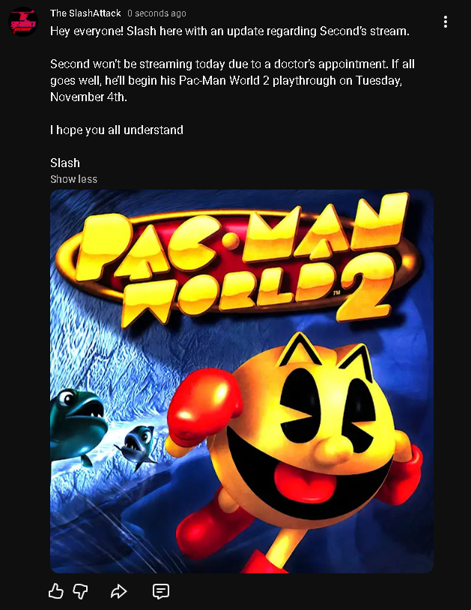Open The SlashAttack channel avatar
This screenshot has width=471, height=610.
(x=23, y=22)
